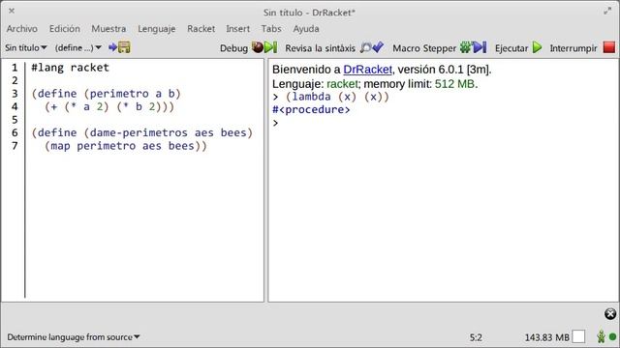Open the Edición menu
The image size is (620, 348).
click(x=65, y=29)
